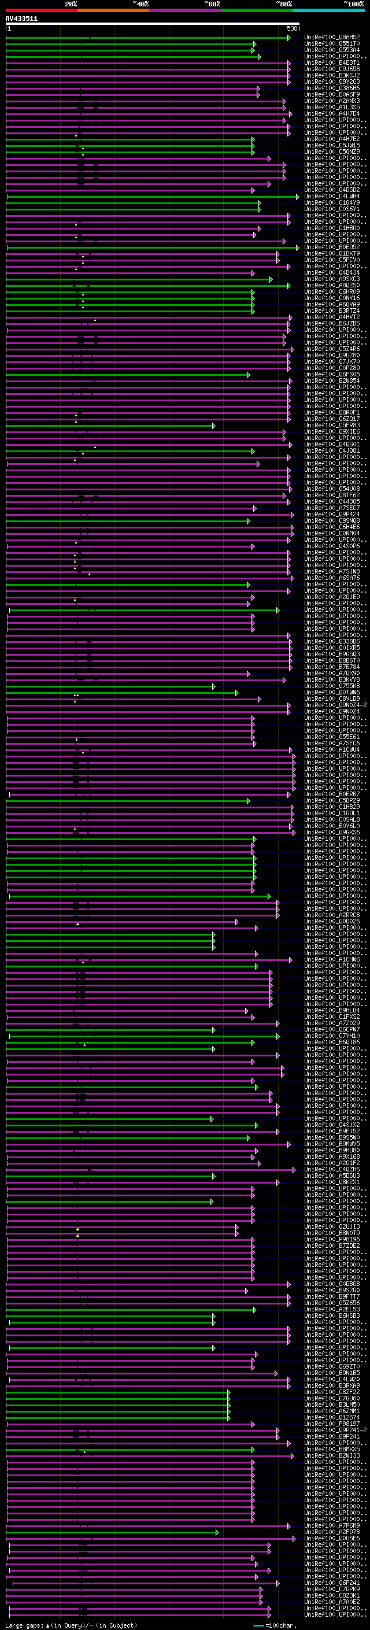370x1630 pixels.
Task: Select the UniRef100_A4H7E4 label
Action: pos(332,113)
